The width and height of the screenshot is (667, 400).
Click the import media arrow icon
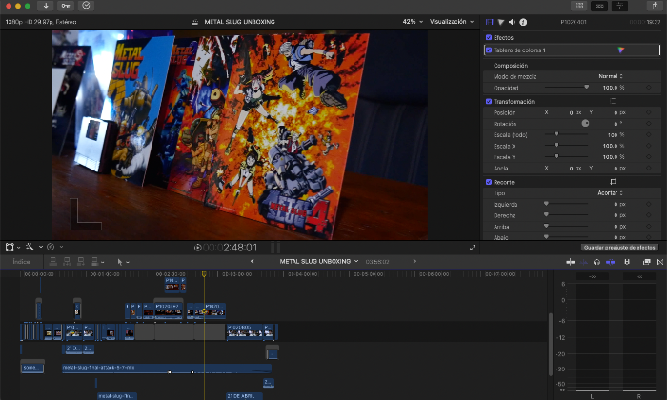46,6
